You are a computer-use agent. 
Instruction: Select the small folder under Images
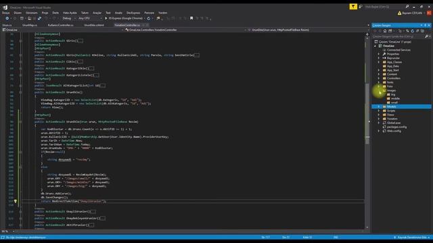[x=394, y=103]
